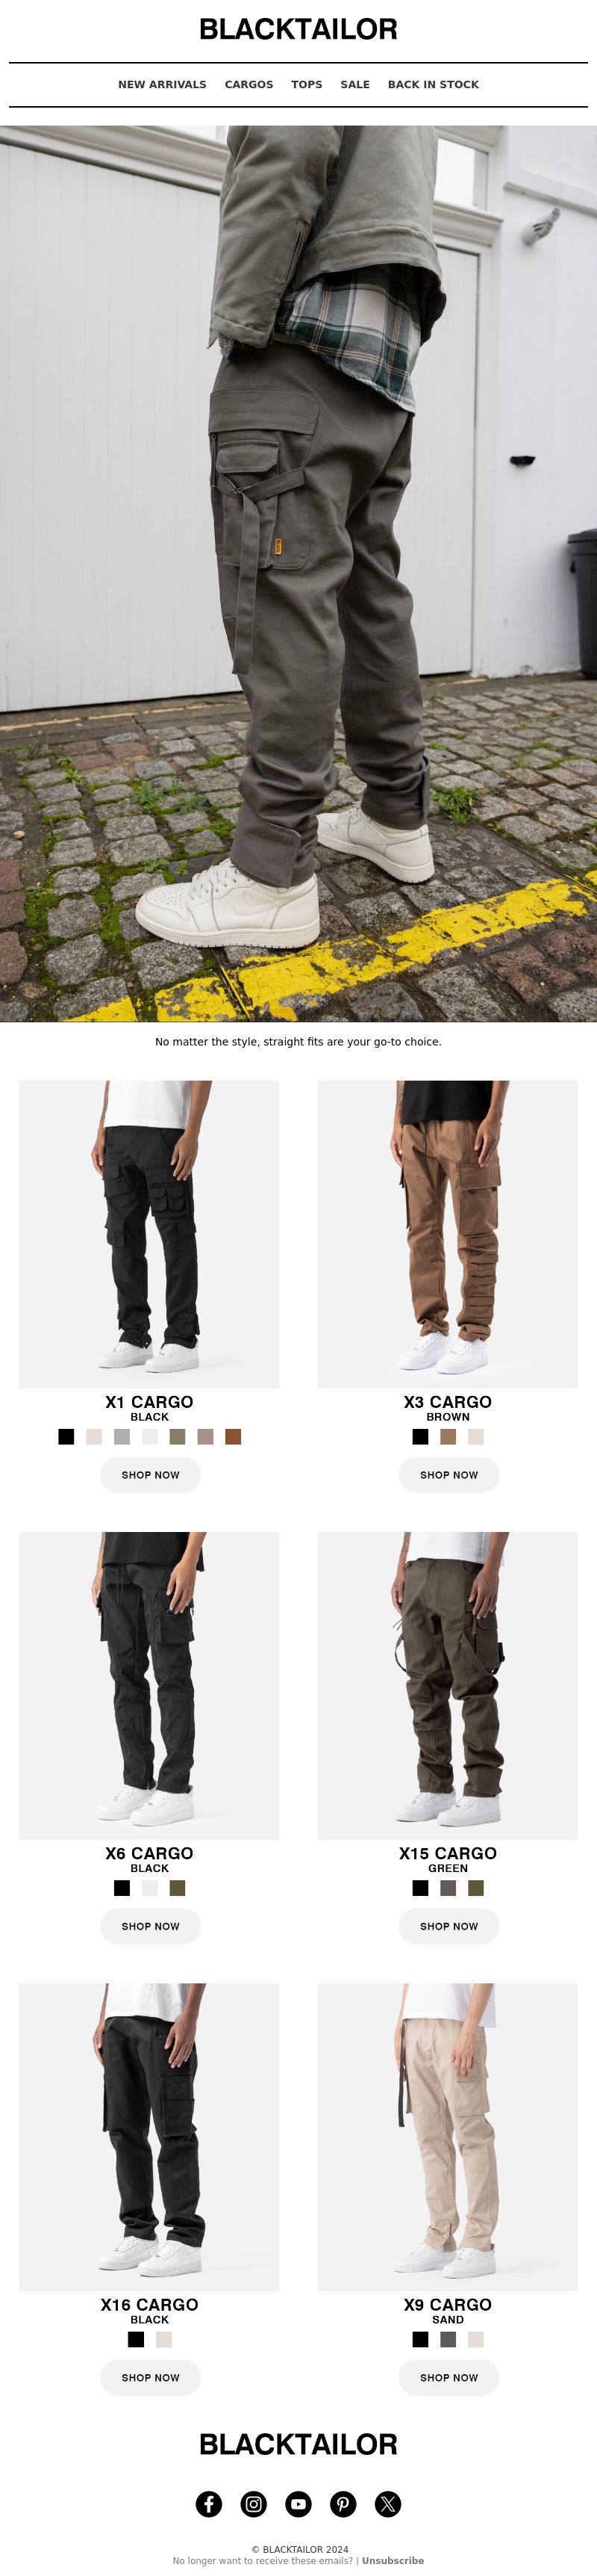
Task: Open Back In Stock menu link
Action: pyautogui.click(x=434, y=84)
